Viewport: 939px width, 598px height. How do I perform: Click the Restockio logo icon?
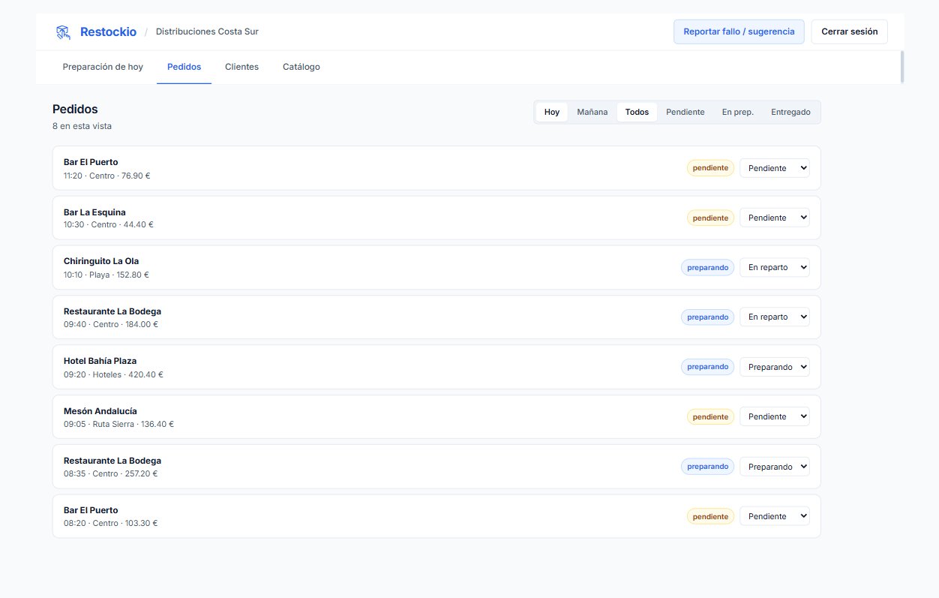pyautogui.click(x=63, y=32)
